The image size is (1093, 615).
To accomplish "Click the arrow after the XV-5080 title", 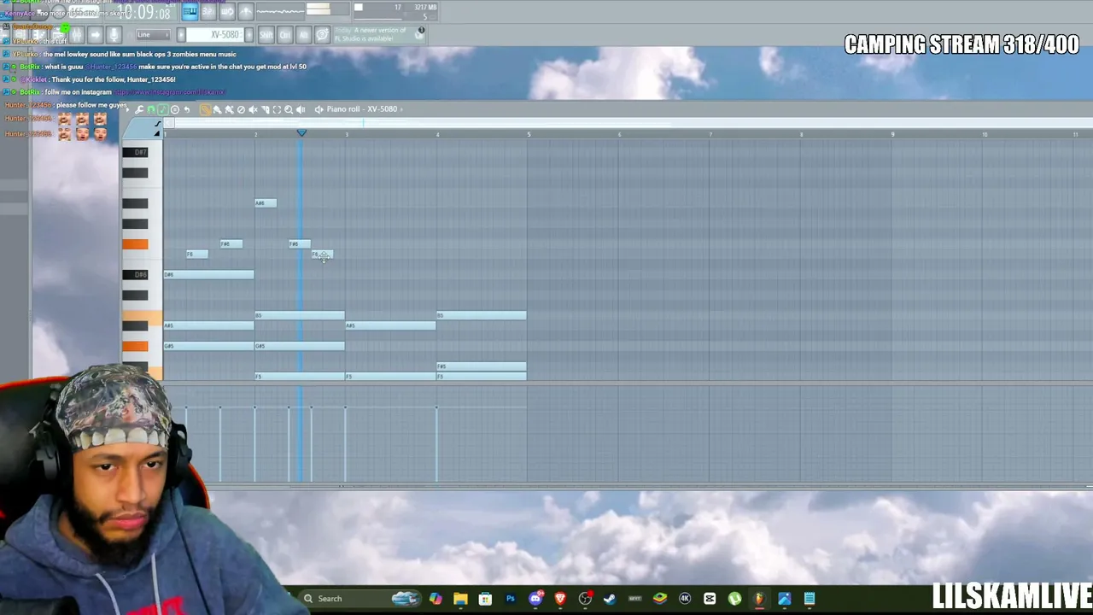I will [x=401, y=109].
